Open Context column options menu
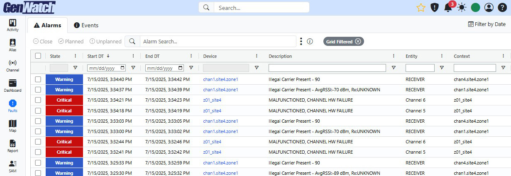 [503, 56]
